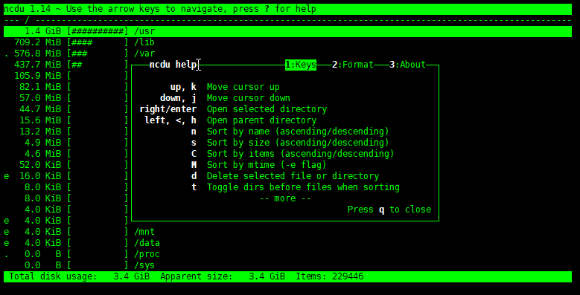580x295 pixels.
Task: Switch to the 1:Keys help tab
Action: click(x=301, y=65)
